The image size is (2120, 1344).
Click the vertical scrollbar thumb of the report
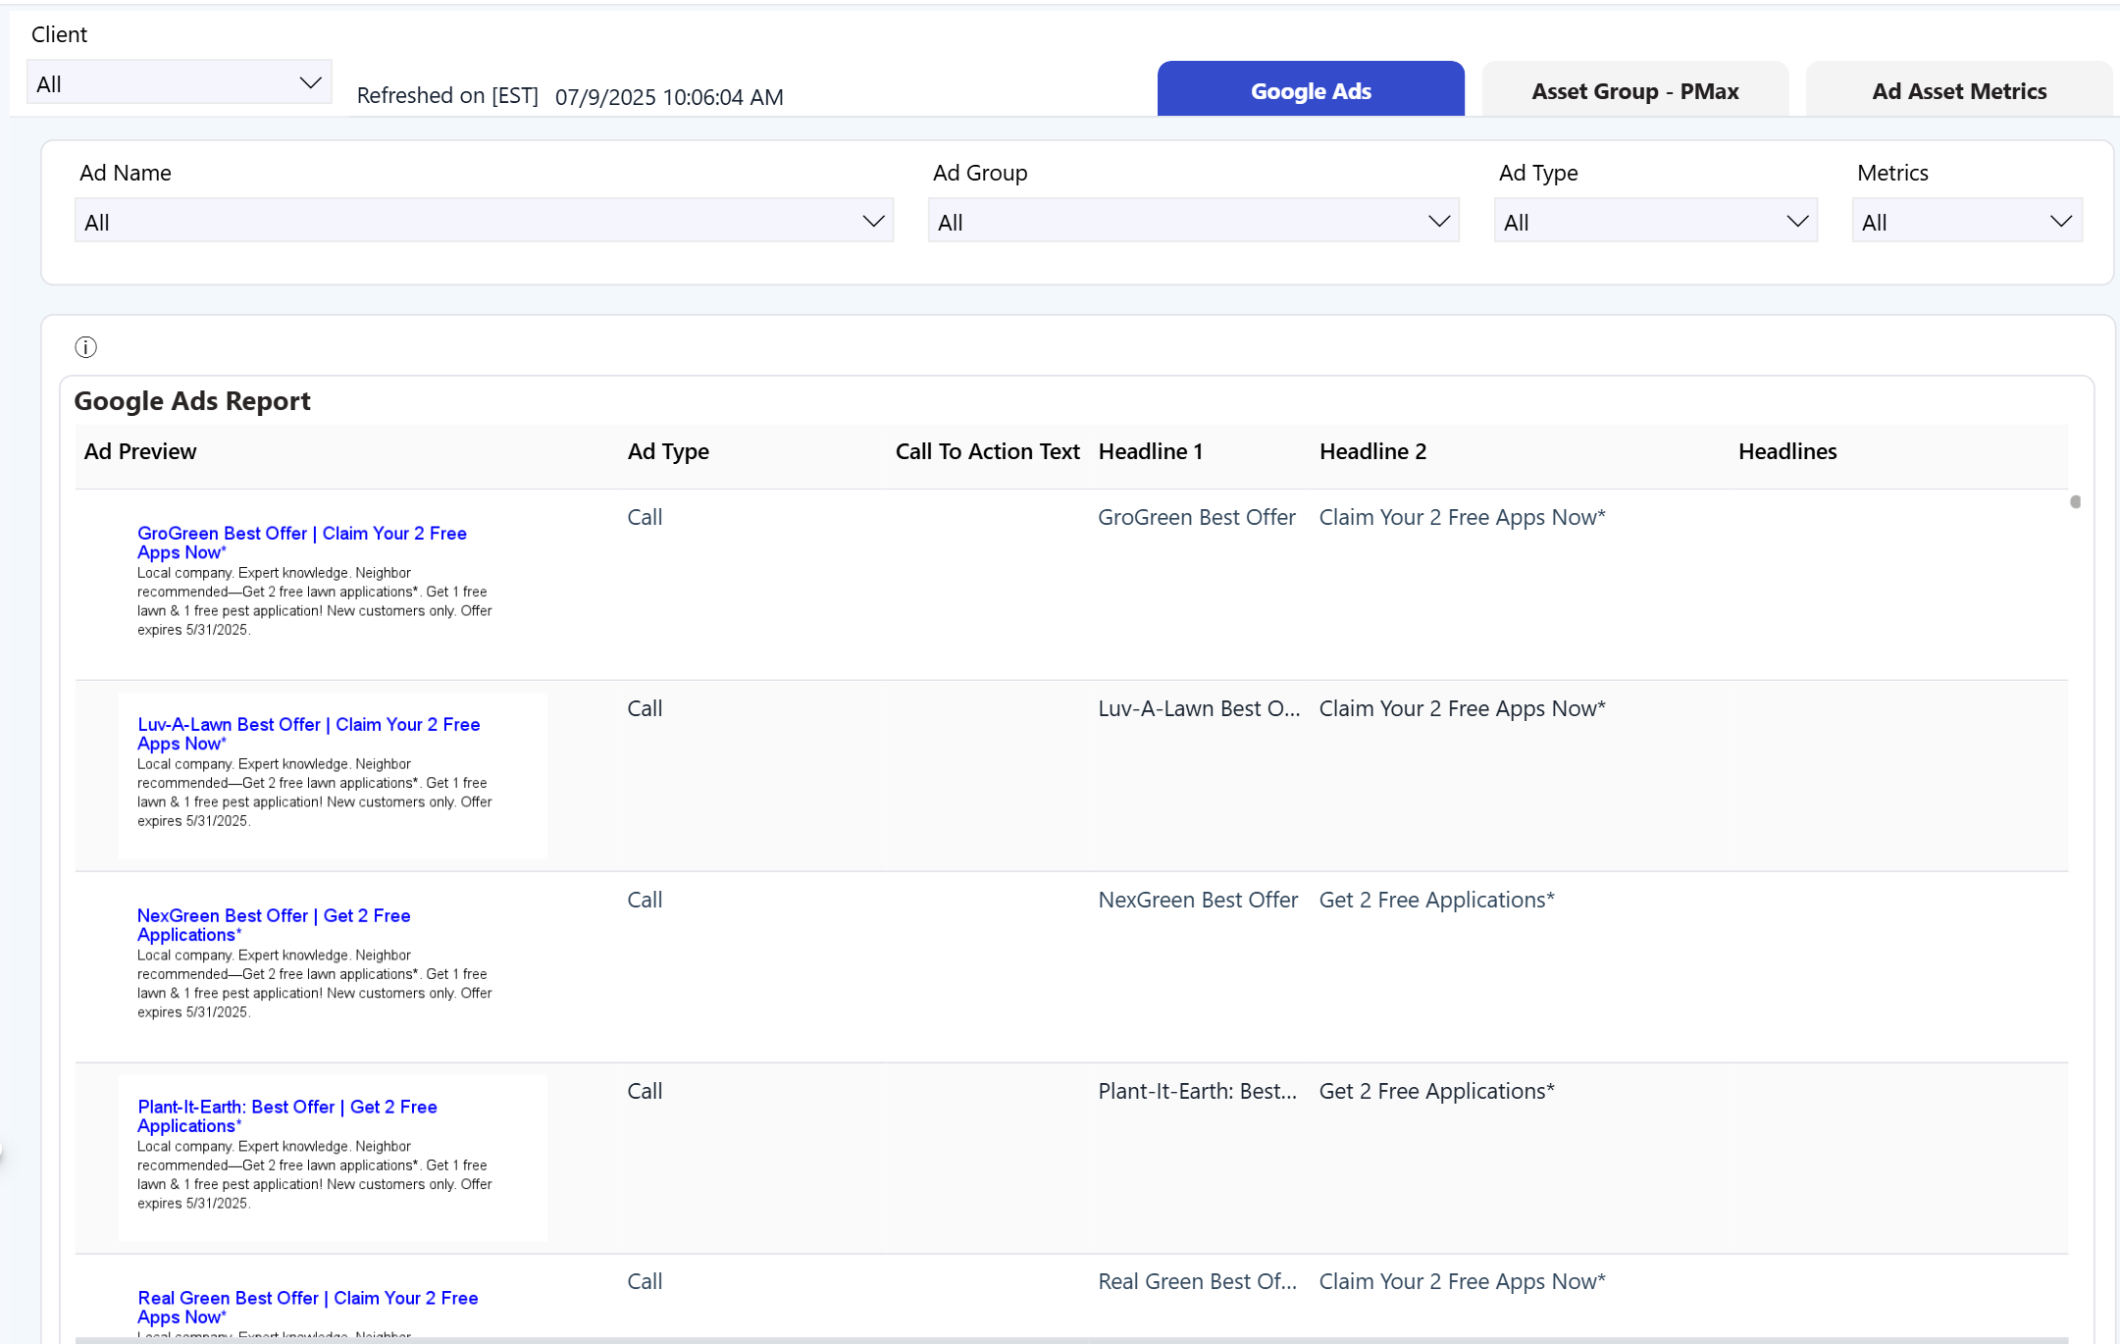(2075, 502)
